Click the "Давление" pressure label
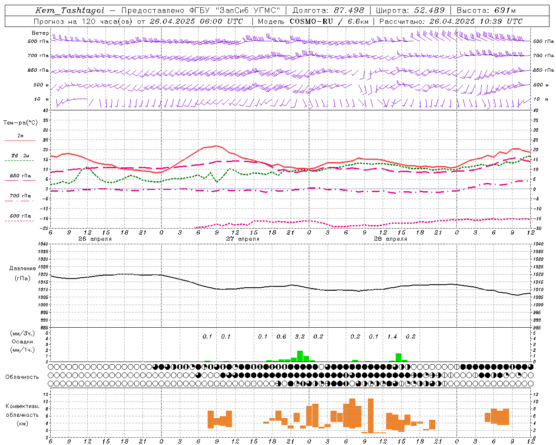The width and height of the screenshot is (556, 445). (x=23, y=269)
